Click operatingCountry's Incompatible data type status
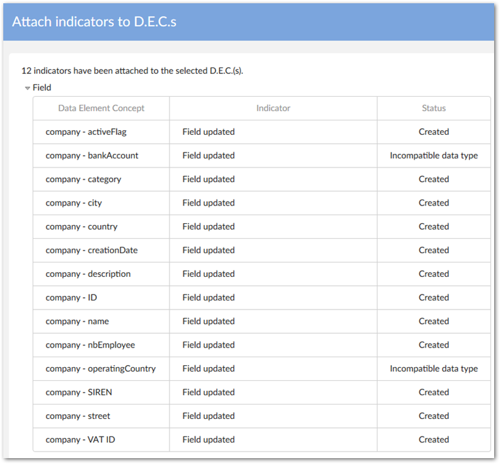 tap(433, 368)
